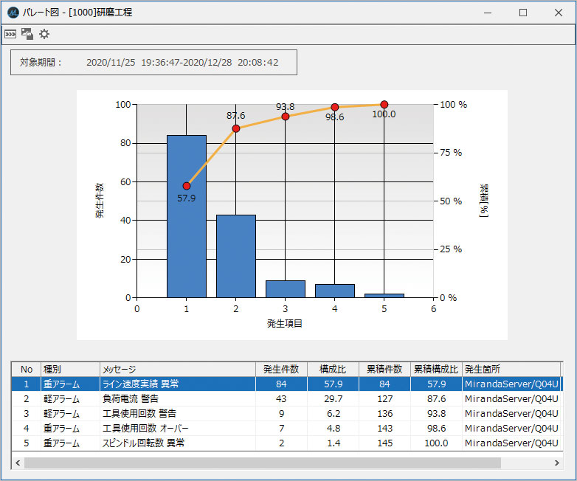The height and width of the screenshot is (481, 577).
Task: Click the copy/save image toolbar icon
Action: [x=27, y=34]
